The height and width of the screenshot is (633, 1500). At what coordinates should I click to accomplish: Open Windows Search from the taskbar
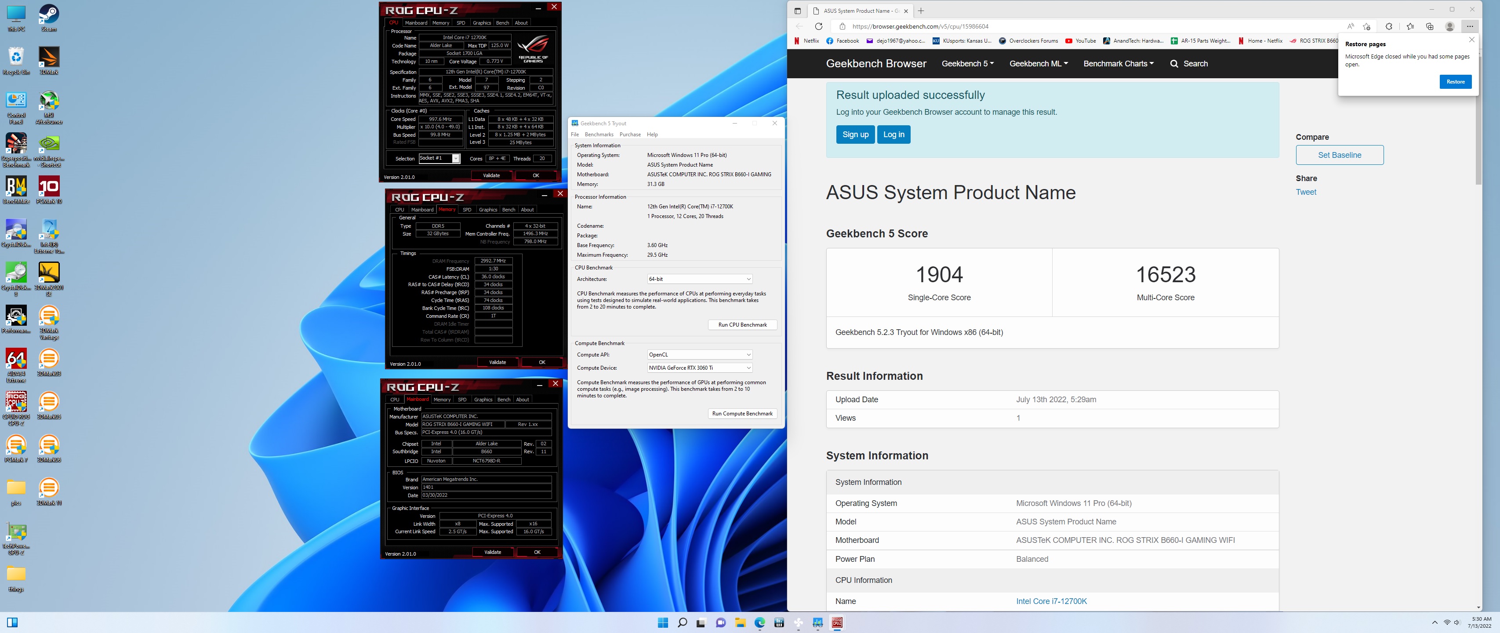(x=682, y=622)
